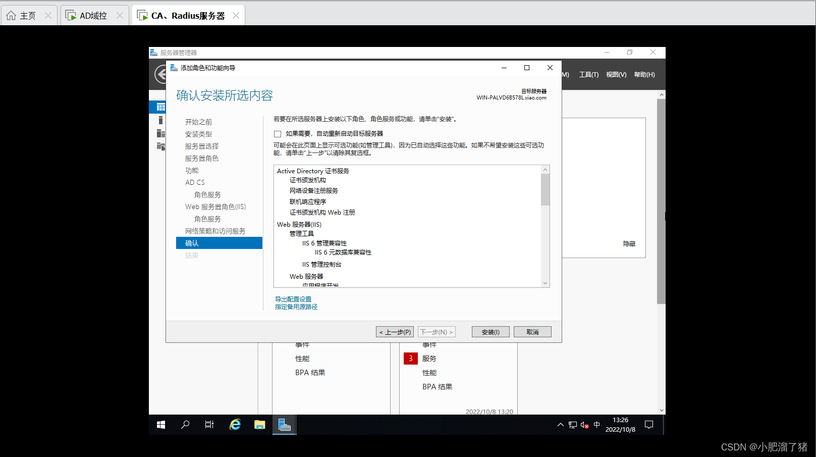Viewport: 816px width, 457px height.
Task: Click network tray icon
Action: 573,425
